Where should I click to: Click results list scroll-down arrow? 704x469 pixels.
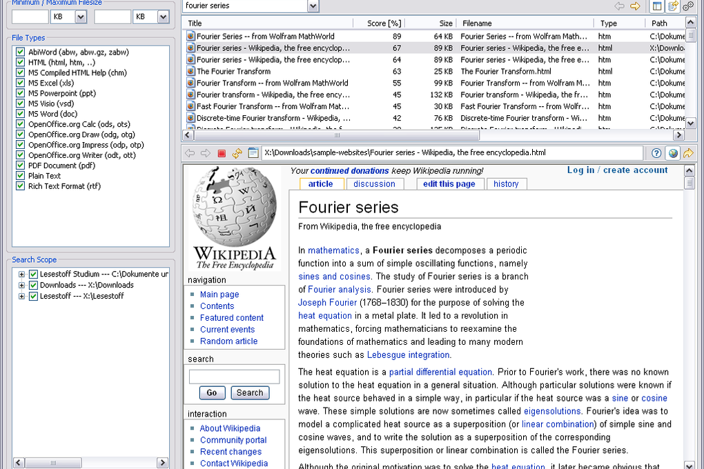691,123
